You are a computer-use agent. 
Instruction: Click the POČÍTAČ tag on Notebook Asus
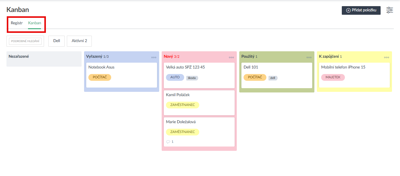click(x=100, y=77)
